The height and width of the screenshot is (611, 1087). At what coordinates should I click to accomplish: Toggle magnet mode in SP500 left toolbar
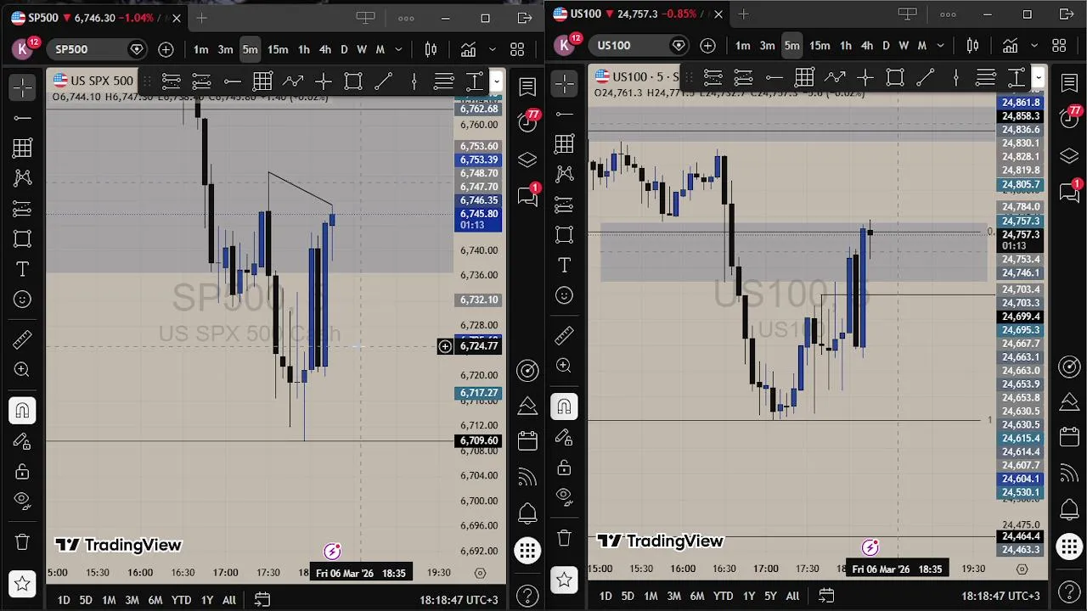point(23,411)
